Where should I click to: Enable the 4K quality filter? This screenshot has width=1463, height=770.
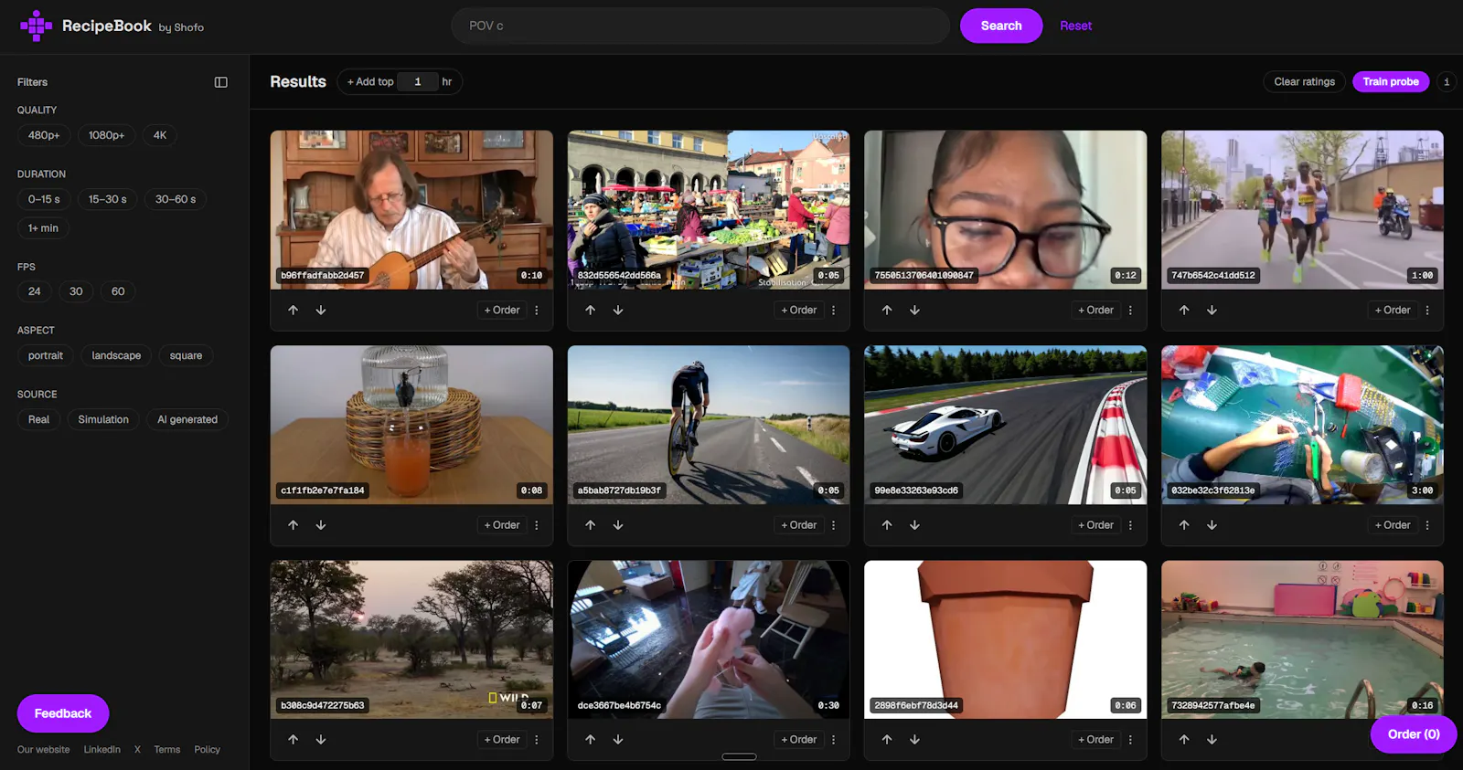coord(160,135)
